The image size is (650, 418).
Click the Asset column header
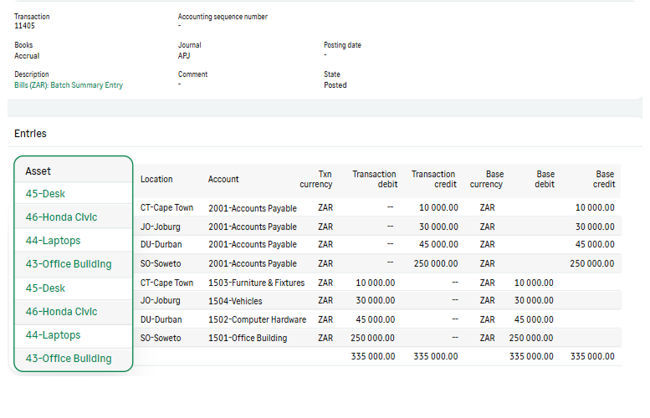[x=38, y=171]
